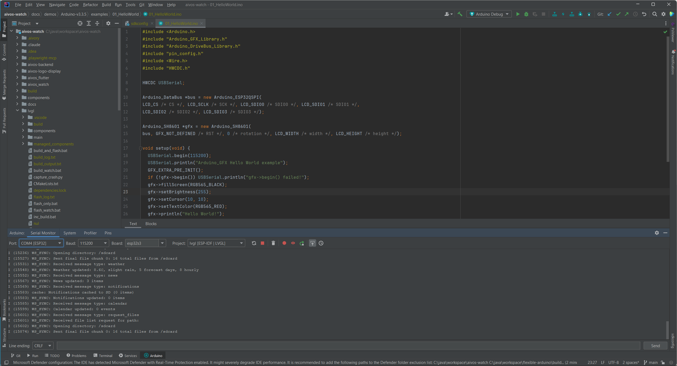This screenshot has height=366, width=677.
Task: Toggle timestamps with the clock icon
Action: coord(321,243)
